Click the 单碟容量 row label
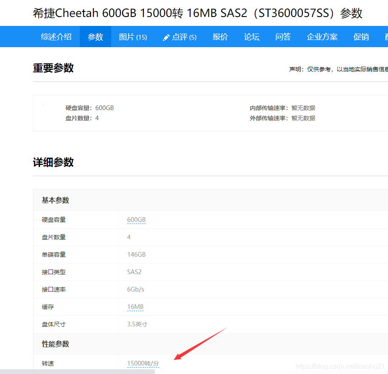Image resolution: width=388 pixels, height=374 pixels. coord(53,255)
